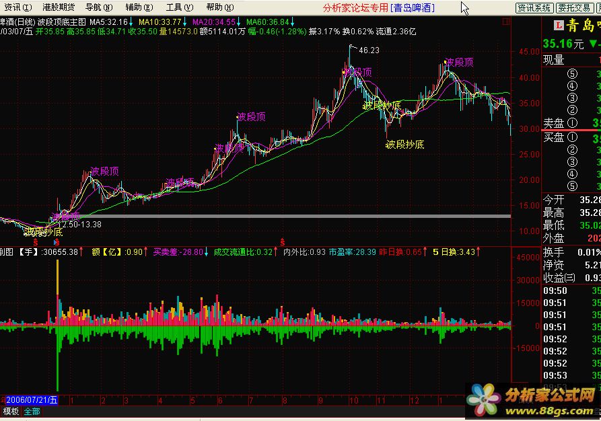Click the 09:50 trade tick row
This screenshot has width=601, height=421.
(571, 291)
